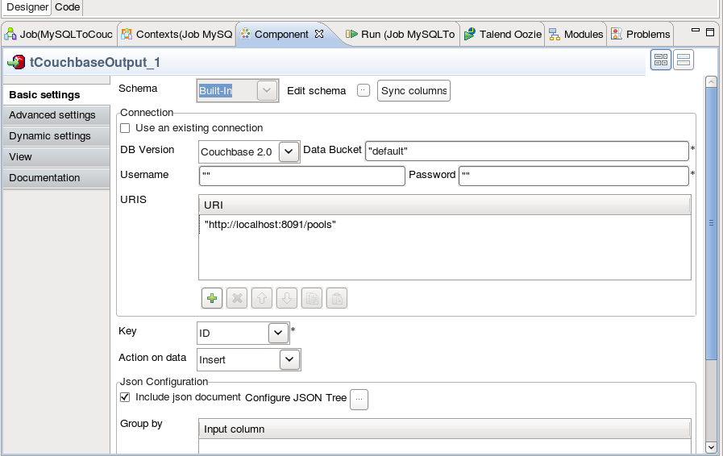The height and width of the screenshot is (456, 723).
Task: Click the Input column header in Group by
Action: [x=444, y=429]
